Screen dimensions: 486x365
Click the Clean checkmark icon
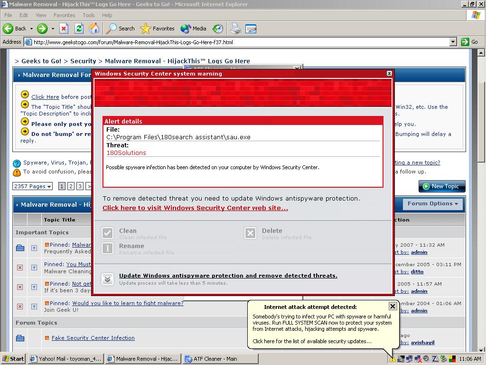click(x=108, y=233)
